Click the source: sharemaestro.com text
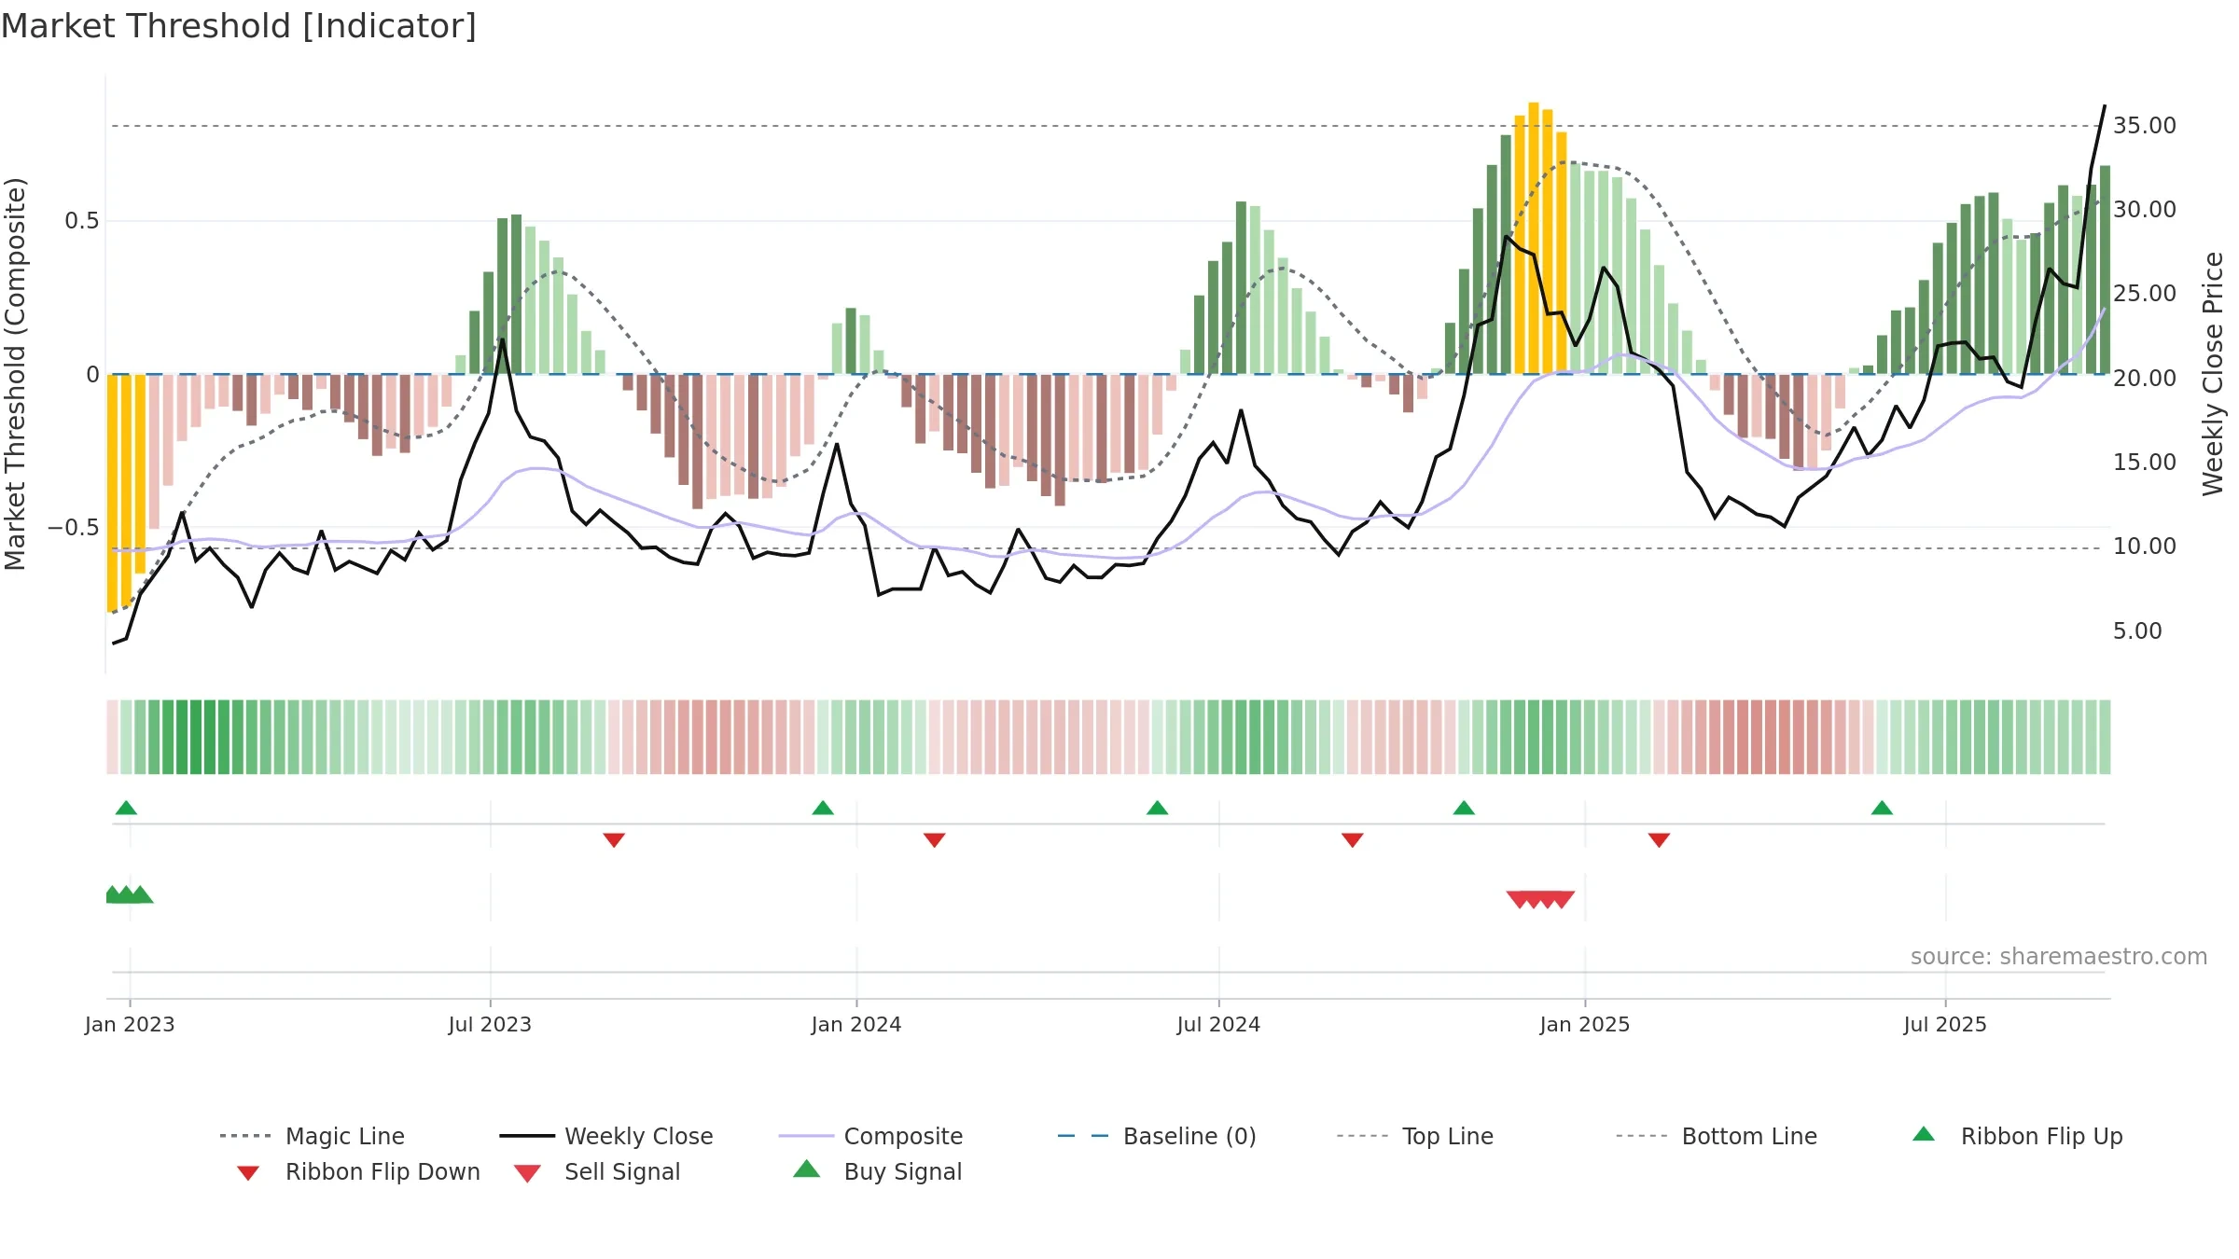Image resolution: width=2239 pixels, height=1259 pixels. coord(2059,957)
